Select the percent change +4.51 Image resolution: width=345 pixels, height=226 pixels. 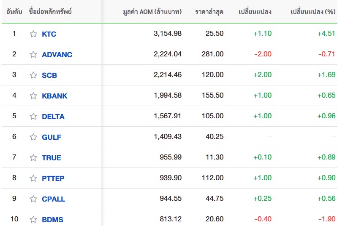click(x=326, y=33)
